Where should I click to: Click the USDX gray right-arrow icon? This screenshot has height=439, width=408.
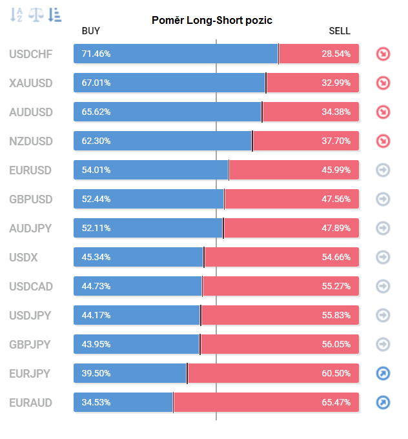click(x=383, y=257)
